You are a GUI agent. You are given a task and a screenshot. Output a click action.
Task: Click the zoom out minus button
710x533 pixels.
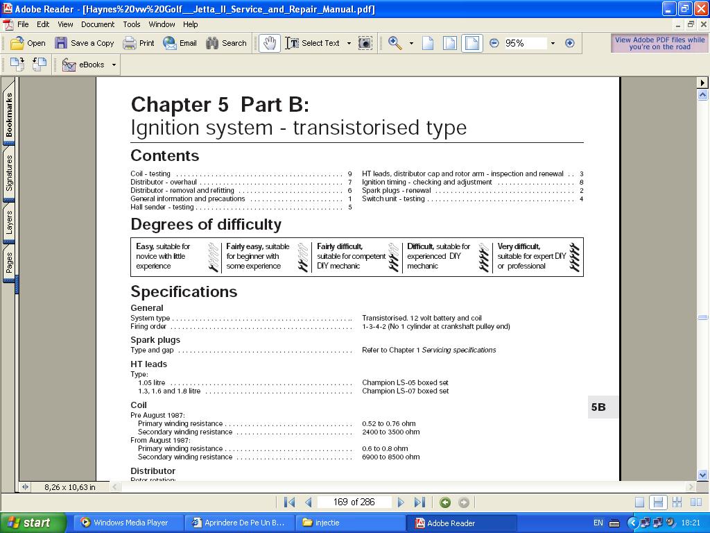[x=494, y=43]
